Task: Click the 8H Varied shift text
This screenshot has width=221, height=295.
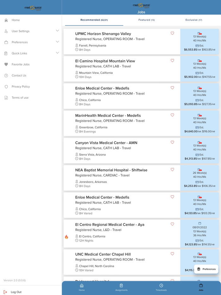Action: tap(86, 213)
